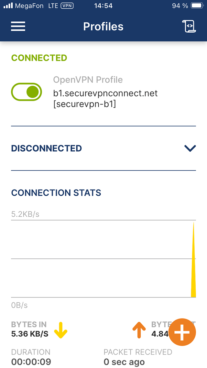This screenshot has height=368, width=207.
Task: Tap the battery icon in status bar
Action: 197,6
